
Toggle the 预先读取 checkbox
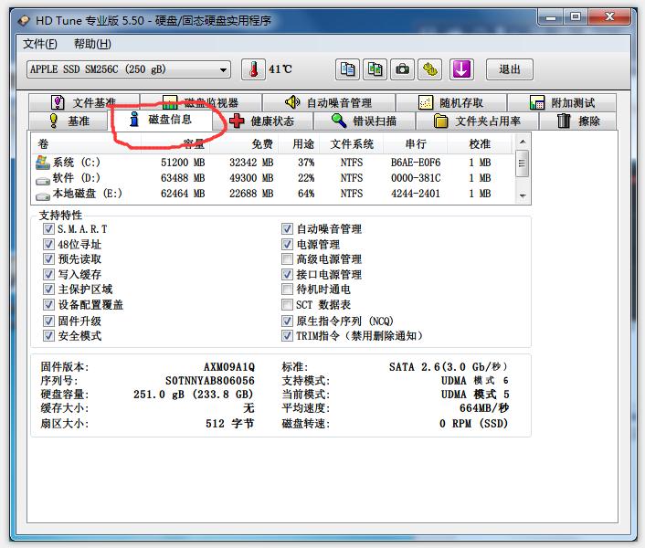pos(48,259)
